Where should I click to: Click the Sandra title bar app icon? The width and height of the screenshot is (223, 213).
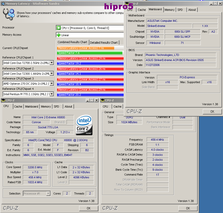3,3
